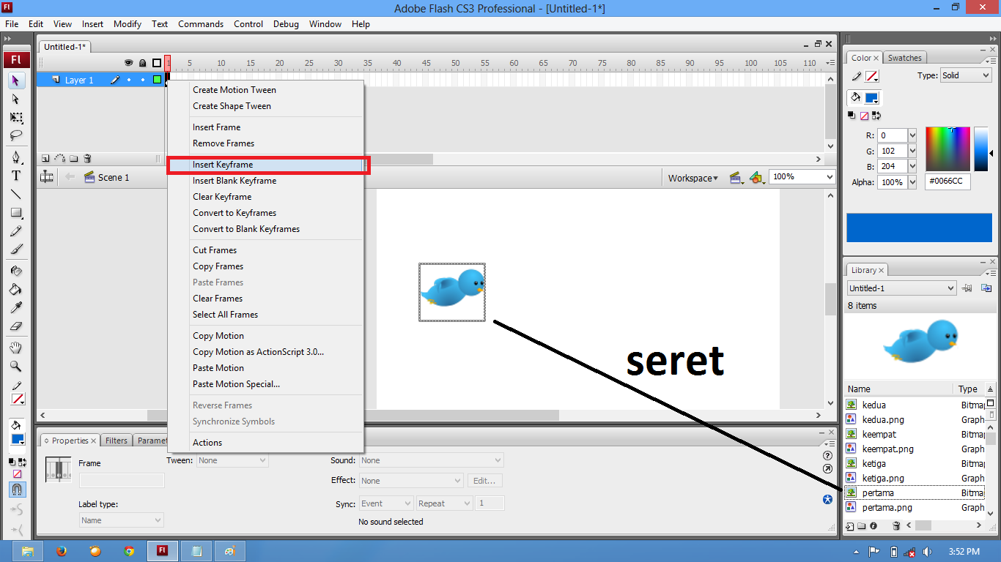Select the Subselection tool
1001x562 pixels.
click(x=16, y=99)
